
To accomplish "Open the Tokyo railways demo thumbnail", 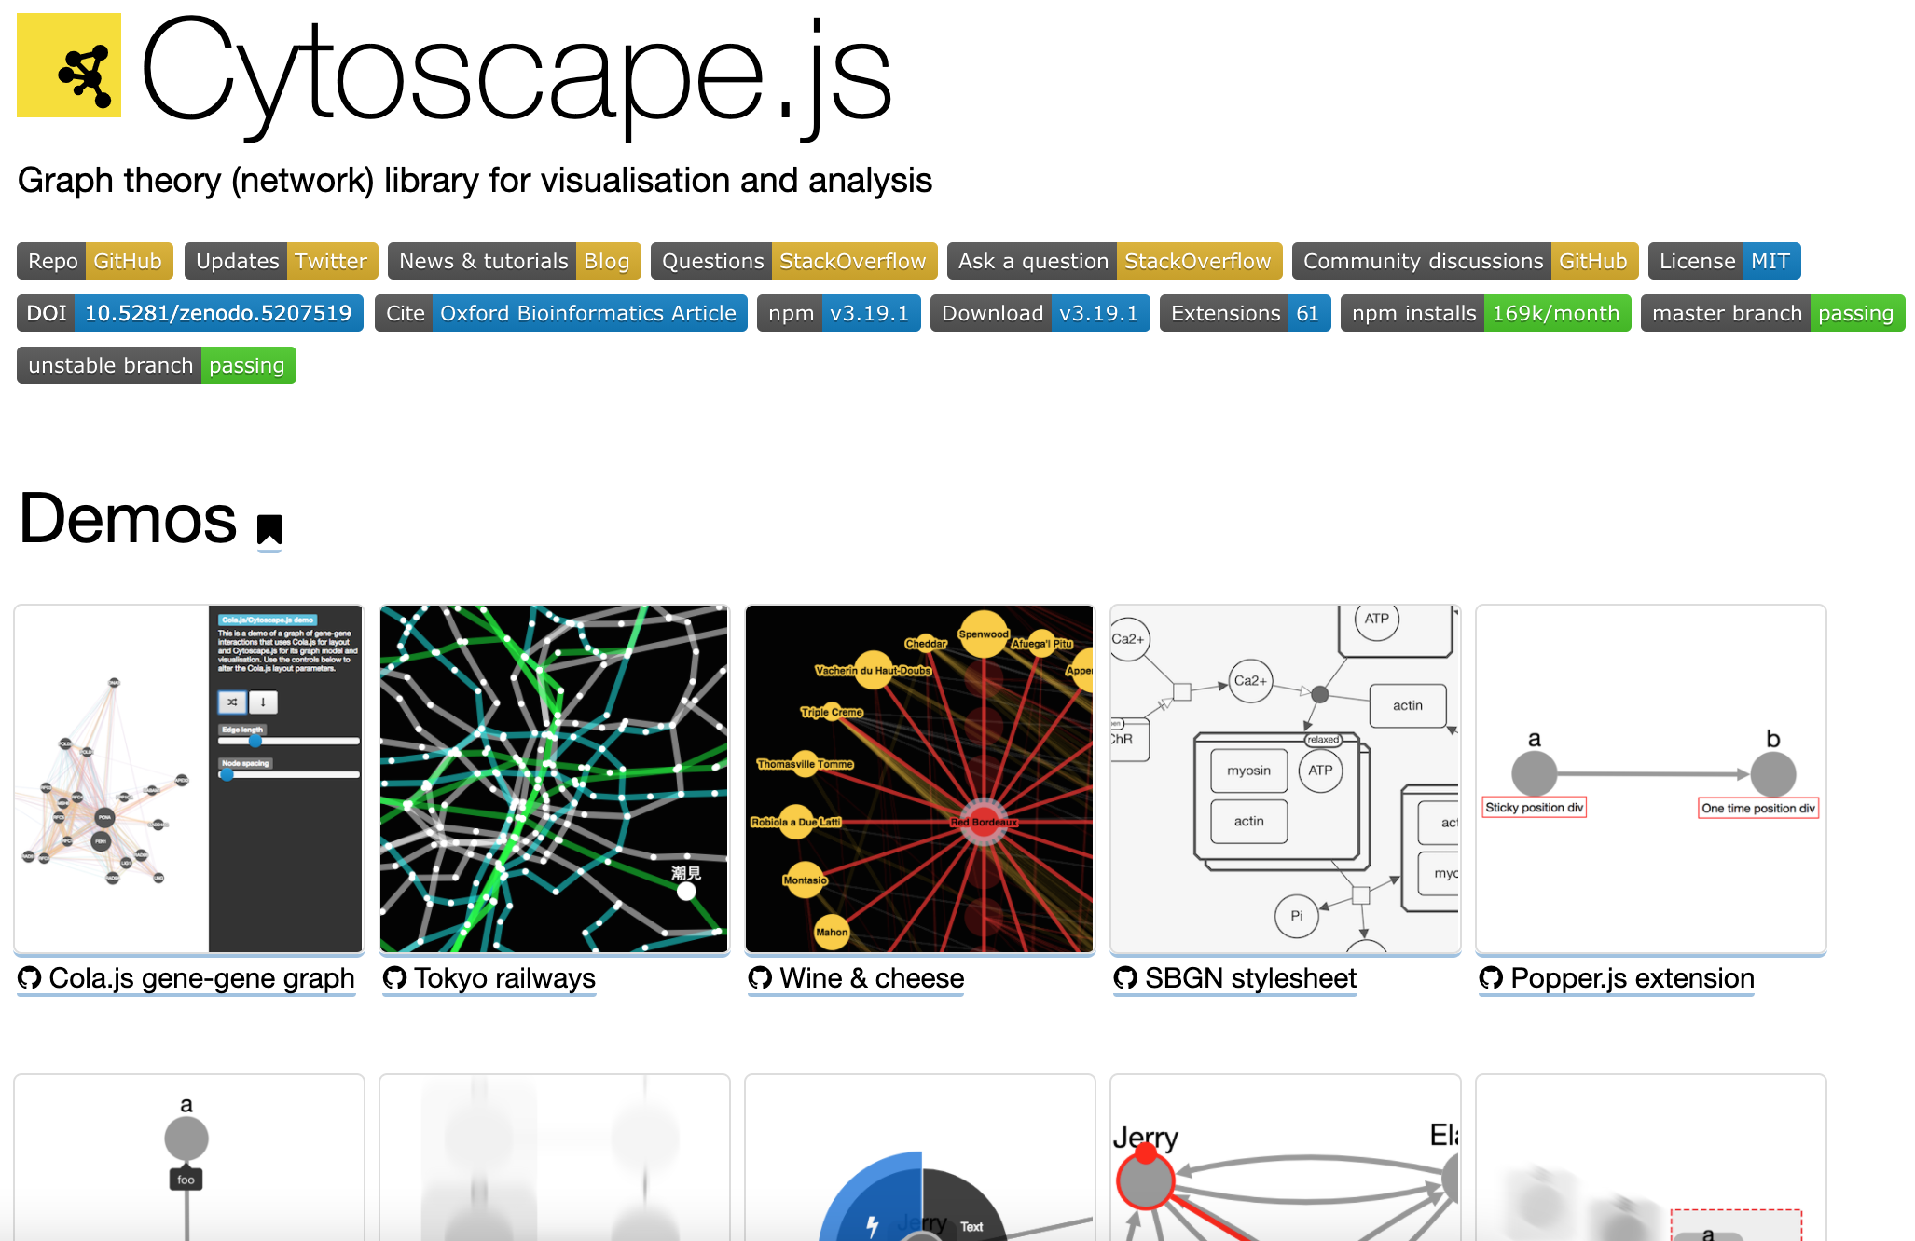I will pyautogui.click(x=555, y=779).
